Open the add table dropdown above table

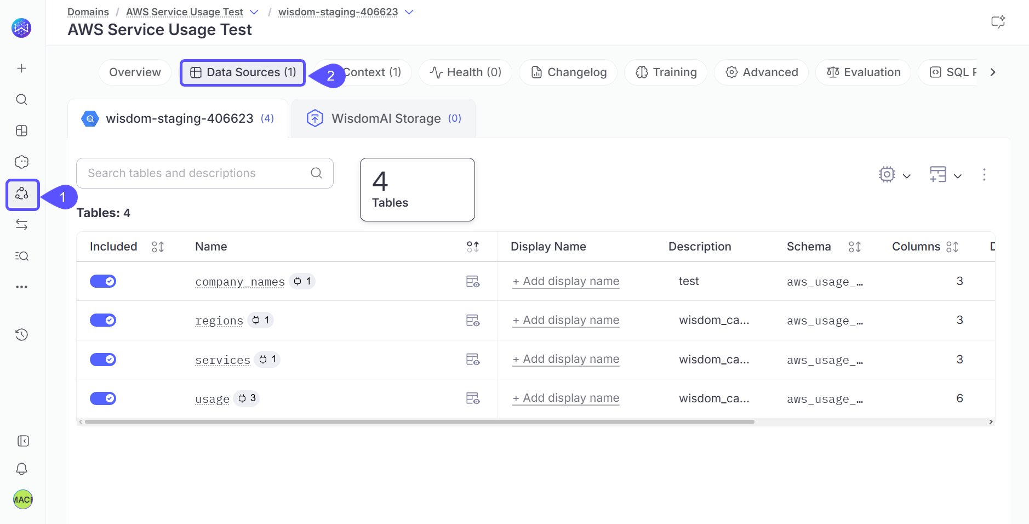(x=946, y=175)
